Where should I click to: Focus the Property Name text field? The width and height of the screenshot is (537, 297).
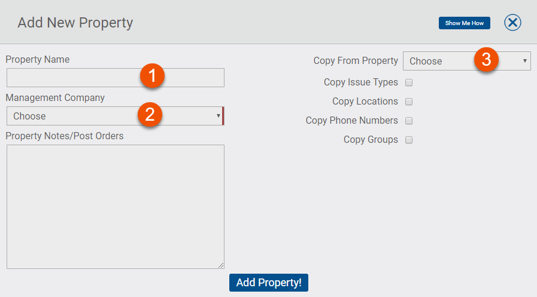[x=72, y=78]
